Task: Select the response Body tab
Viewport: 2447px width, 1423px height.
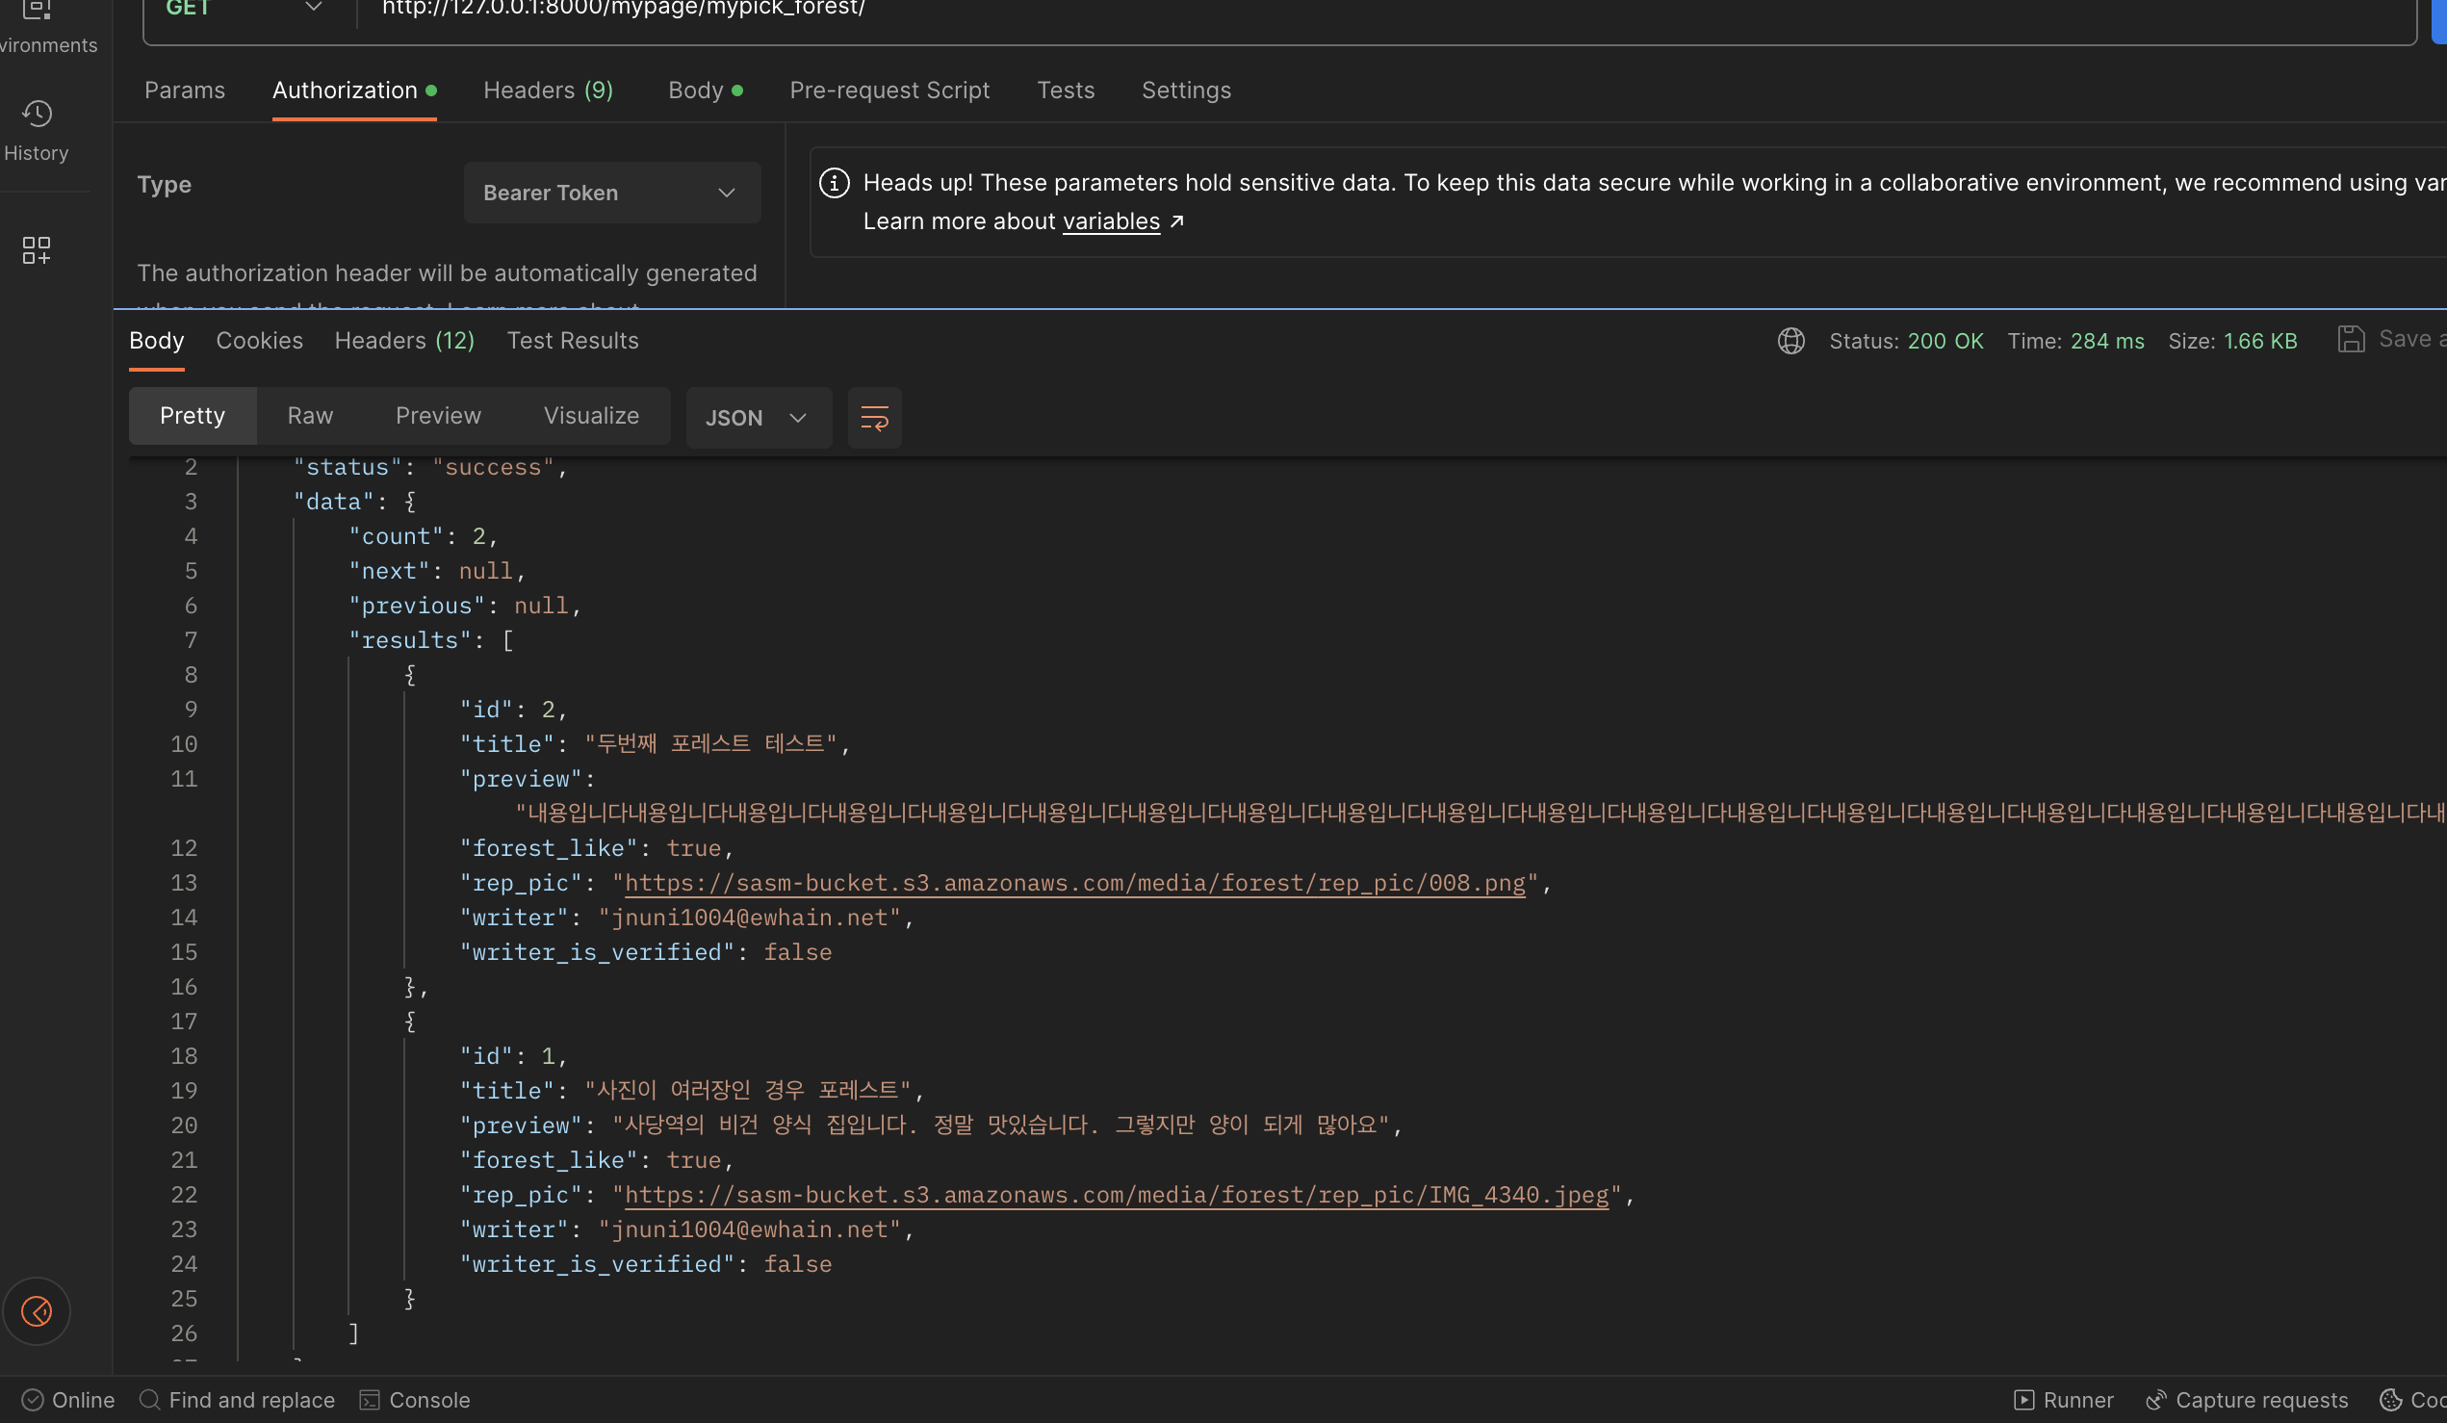Action: [x=156, y=341]
